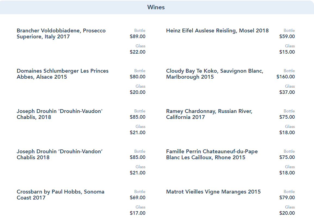Click the Wines section header
The image size is (314, 221).
coord(156,7)
